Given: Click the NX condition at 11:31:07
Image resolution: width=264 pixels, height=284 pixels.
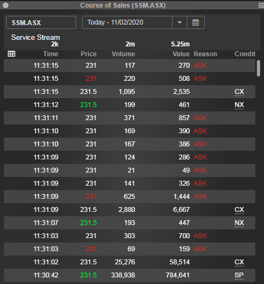Looking at the screenshot, I should [239, 223].
